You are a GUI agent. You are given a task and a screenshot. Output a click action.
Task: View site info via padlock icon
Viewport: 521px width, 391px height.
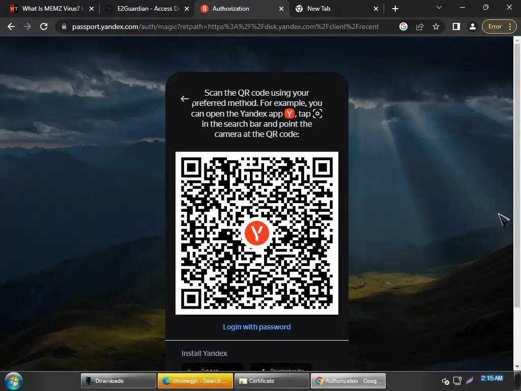(x=64, y=26)
